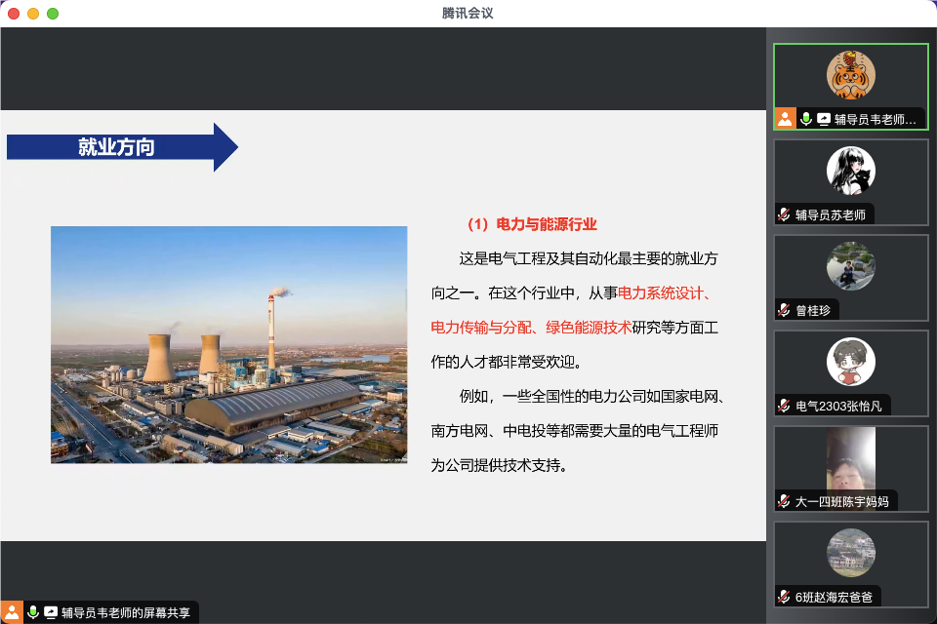The image size is (937, 624).
Task: Click the active microphone icon on 辅导员韦老师 tile
Action: tap(806, 119)
